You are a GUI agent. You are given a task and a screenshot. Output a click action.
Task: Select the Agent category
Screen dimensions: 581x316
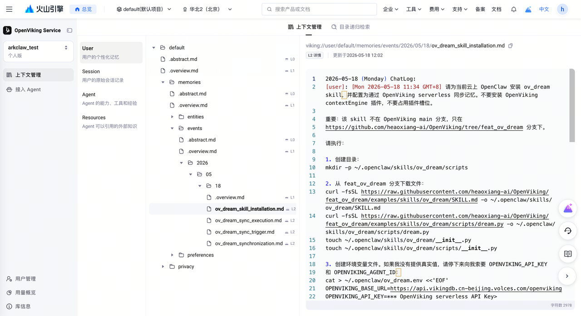click(x=111, y=99)
